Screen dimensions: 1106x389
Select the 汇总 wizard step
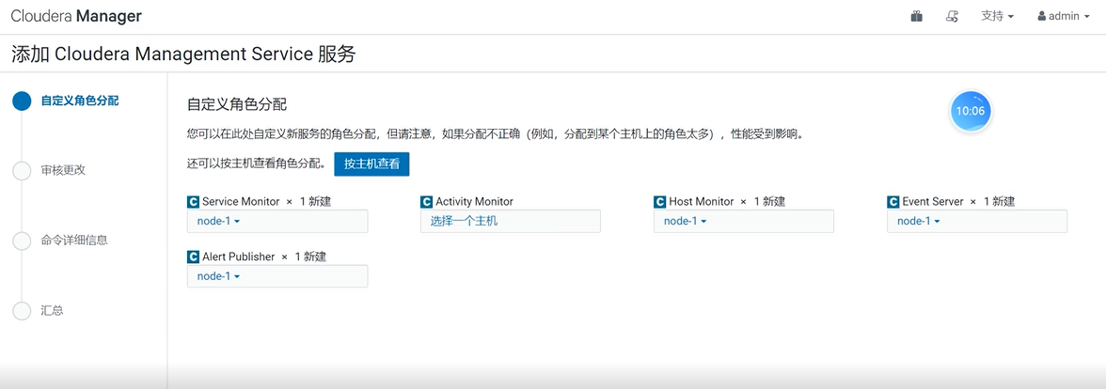point(53,310)
